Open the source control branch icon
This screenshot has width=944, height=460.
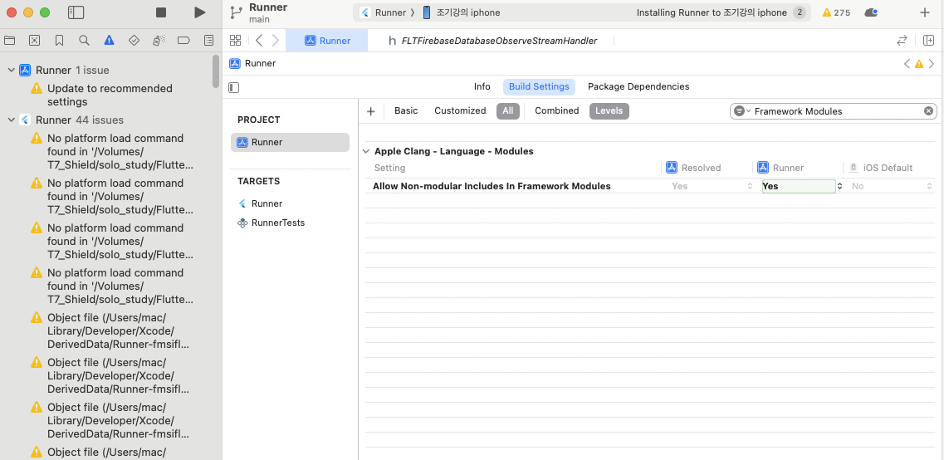pyautogui.click(x=237, y=12)
